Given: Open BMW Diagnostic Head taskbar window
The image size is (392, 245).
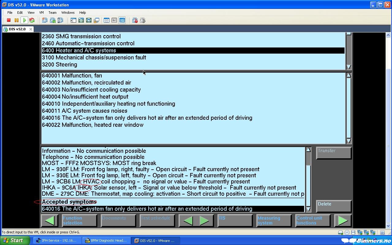Looking at the screenshot, I should [x=106, y=241].
